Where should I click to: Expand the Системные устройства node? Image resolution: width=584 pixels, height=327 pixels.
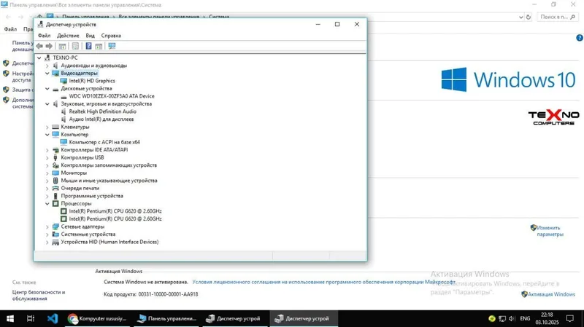[47, 235]
